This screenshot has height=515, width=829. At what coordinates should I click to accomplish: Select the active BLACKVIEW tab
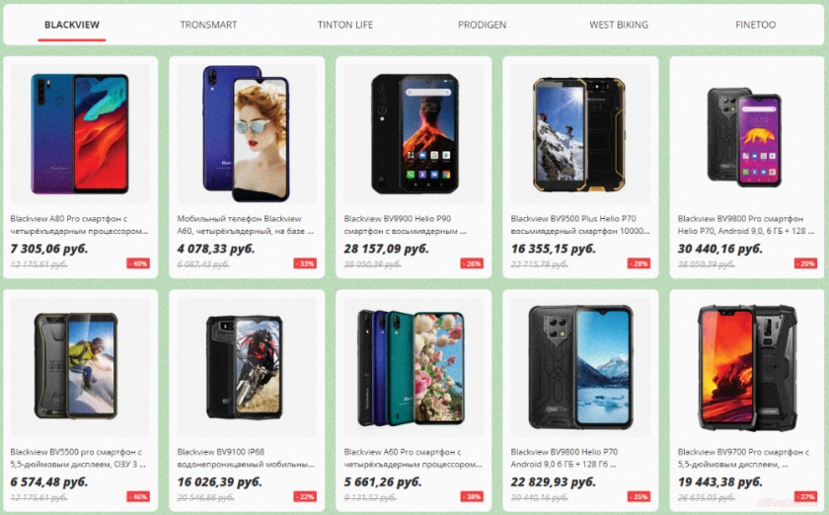point(72,25)
